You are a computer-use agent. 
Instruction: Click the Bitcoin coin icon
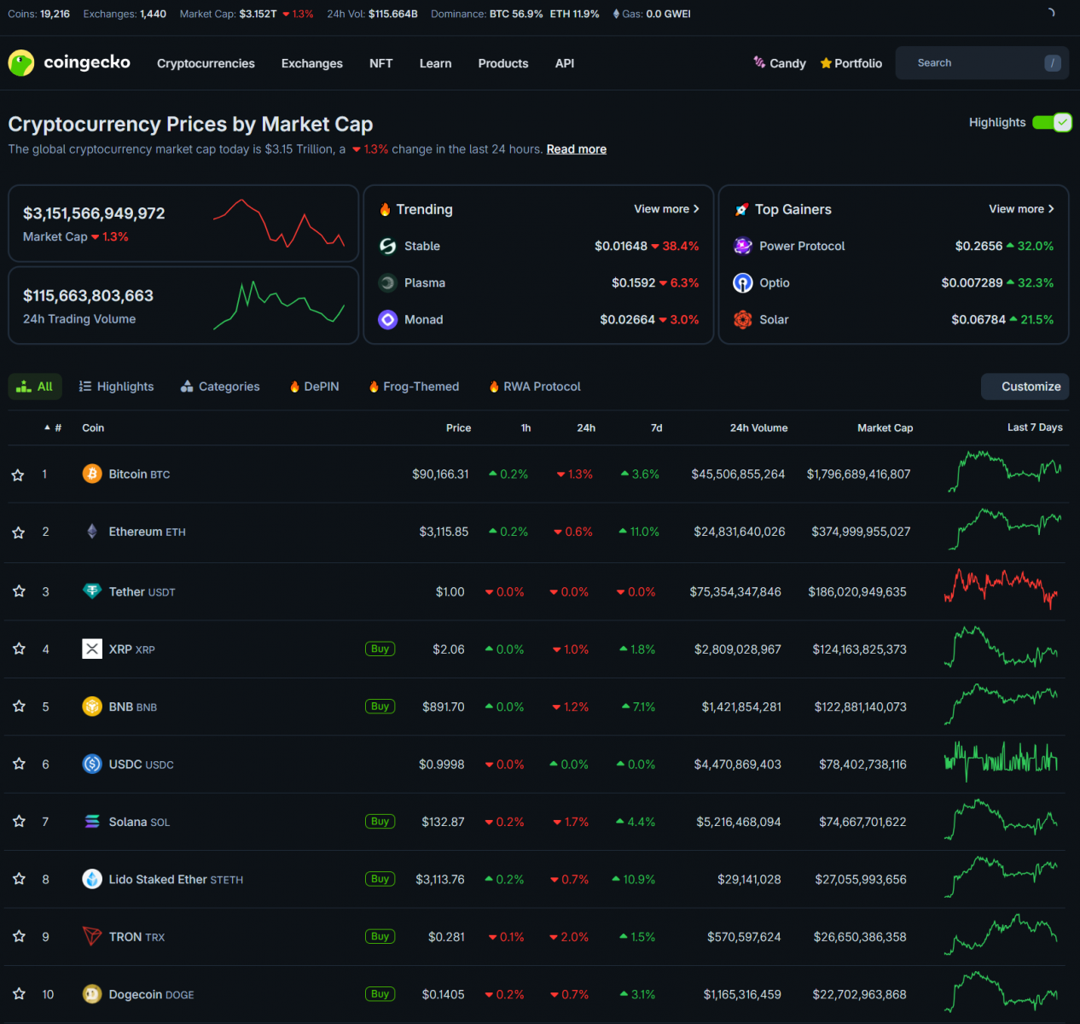[x=92, y=474]
